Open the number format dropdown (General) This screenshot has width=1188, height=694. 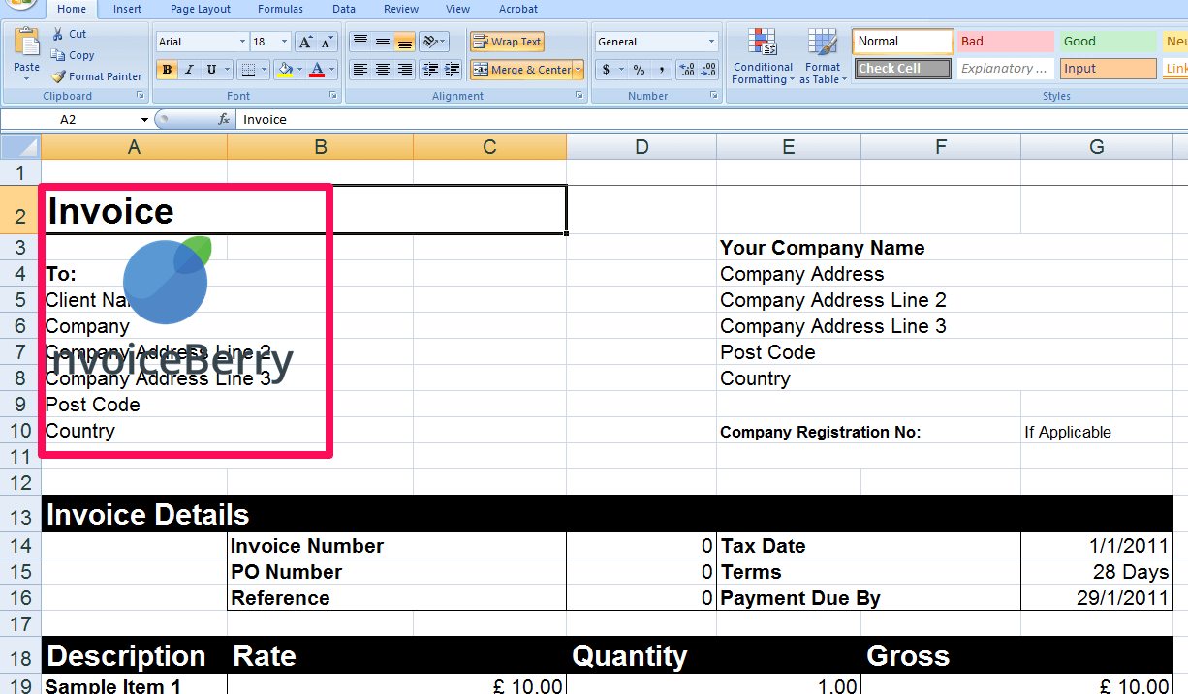pos(711,42)
